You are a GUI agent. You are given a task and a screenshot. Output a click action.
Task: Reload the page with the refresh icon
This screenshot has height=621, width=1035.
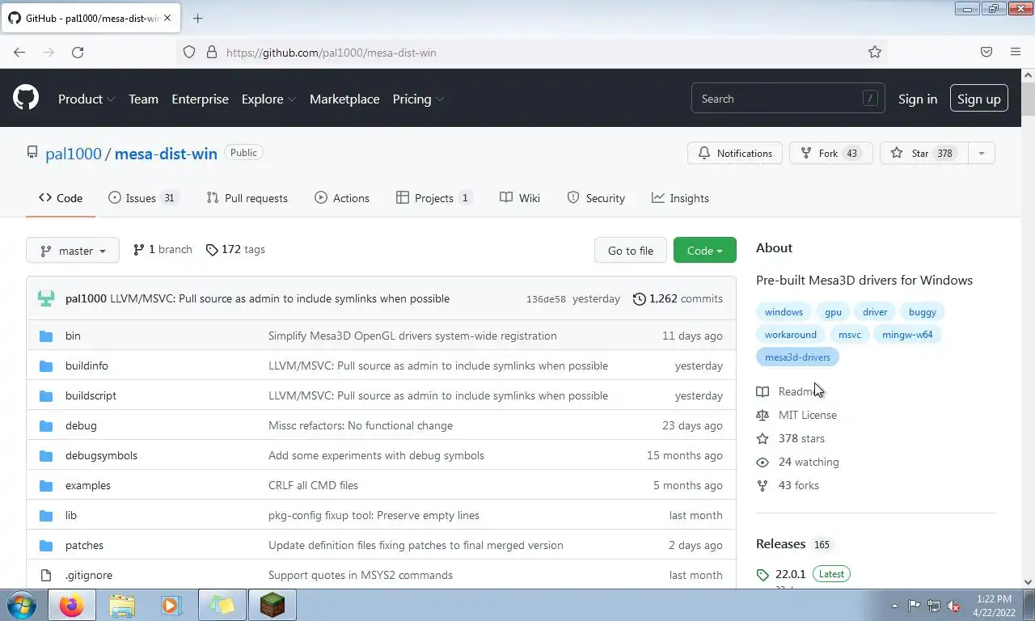[x=78, y=52]
